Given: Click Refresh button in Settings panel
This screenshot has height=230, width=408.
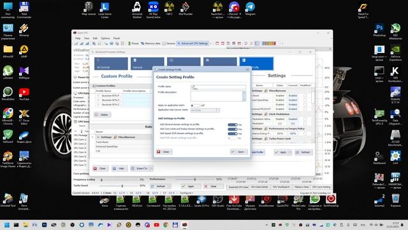Looking at the screenshot, I should [303, 152].
